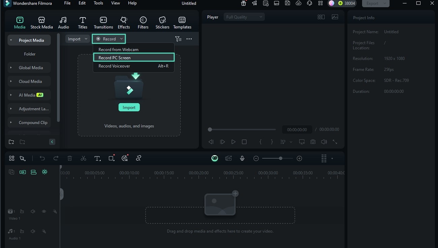Open the View menu
Image resolution: width=438 pixels, height=248 pixels.
click(116, 3)
